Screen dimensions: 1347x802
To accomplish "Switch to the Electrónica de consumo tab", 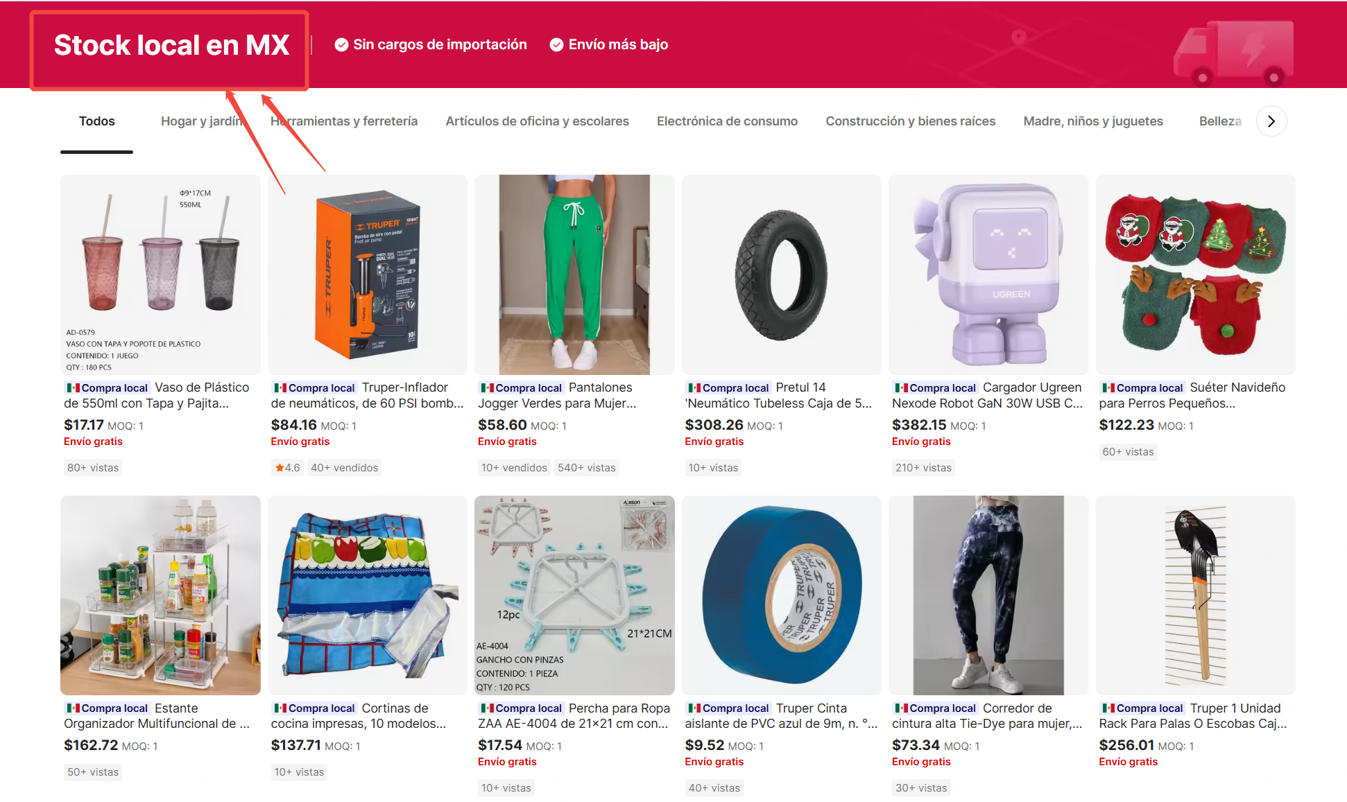I will [727, 121].
